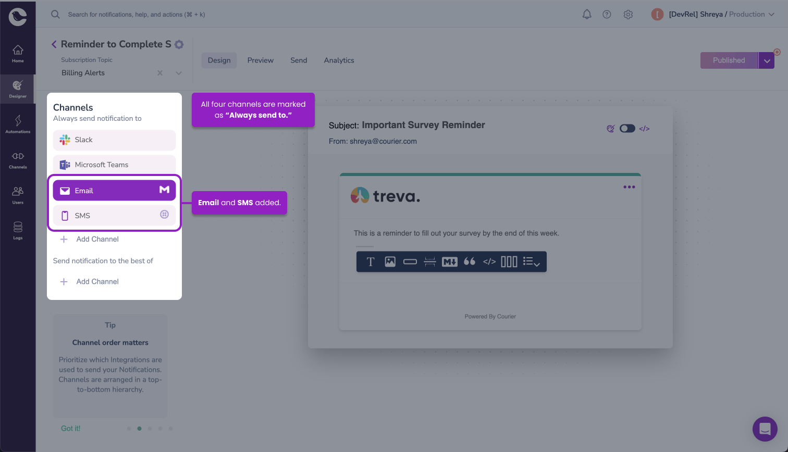
Task: Add a quote block from toolbar
Action: [470, 262]
